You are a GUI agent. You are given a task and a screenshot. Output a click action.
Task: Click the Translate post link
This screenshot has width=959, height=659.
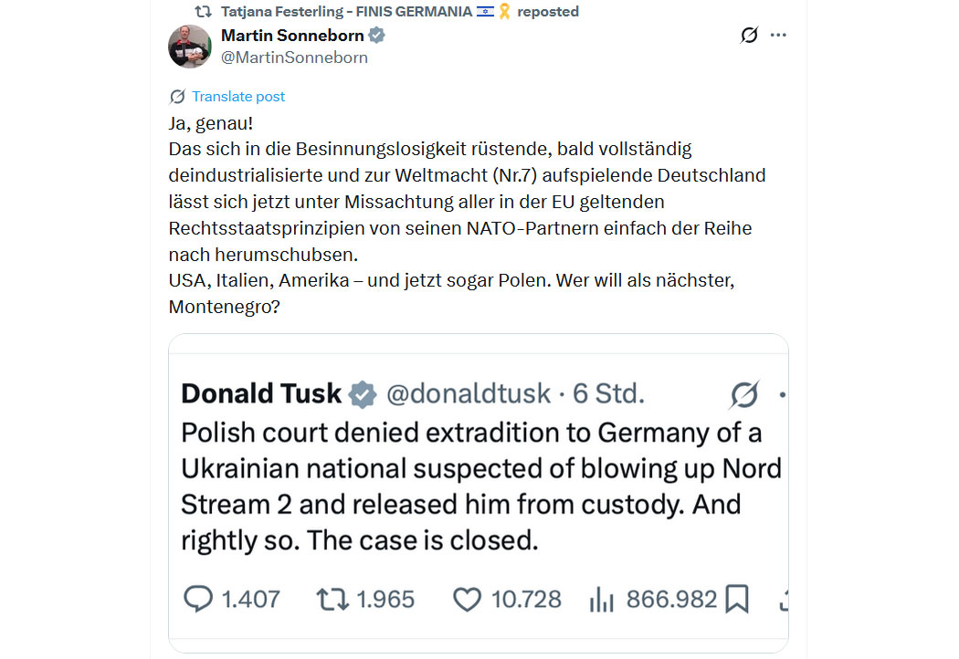(238, 97)
